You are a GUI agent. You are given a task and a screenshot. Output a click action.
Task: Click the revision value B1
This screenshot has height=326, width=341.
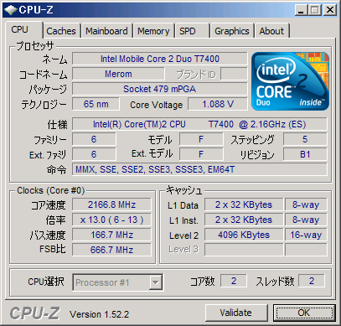pos(305,154)
